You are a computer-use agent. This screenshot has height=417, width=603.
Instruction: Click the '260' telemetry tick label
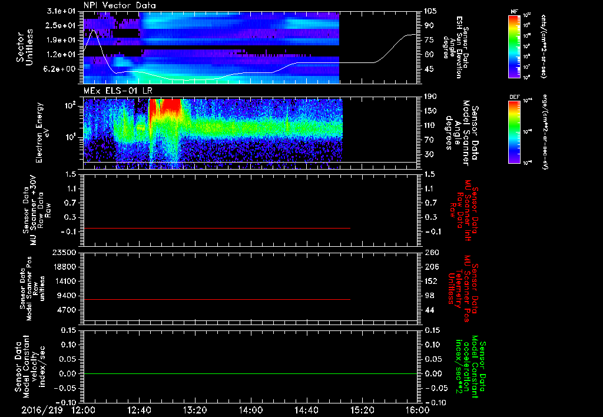431,253
